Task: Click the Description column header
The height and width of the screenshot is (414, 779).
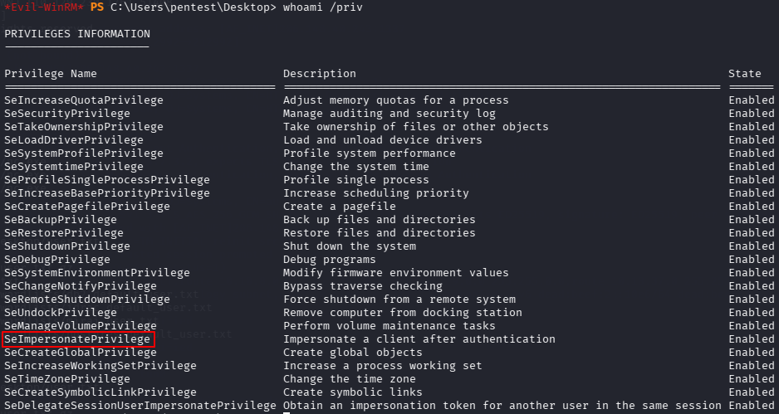Action: 320,74
